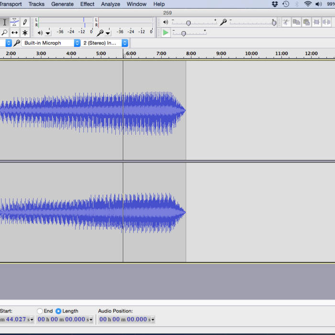The width and height of the screenshot is (335, 335).
Task: Open the Generate menu
Action: (62, 4)
